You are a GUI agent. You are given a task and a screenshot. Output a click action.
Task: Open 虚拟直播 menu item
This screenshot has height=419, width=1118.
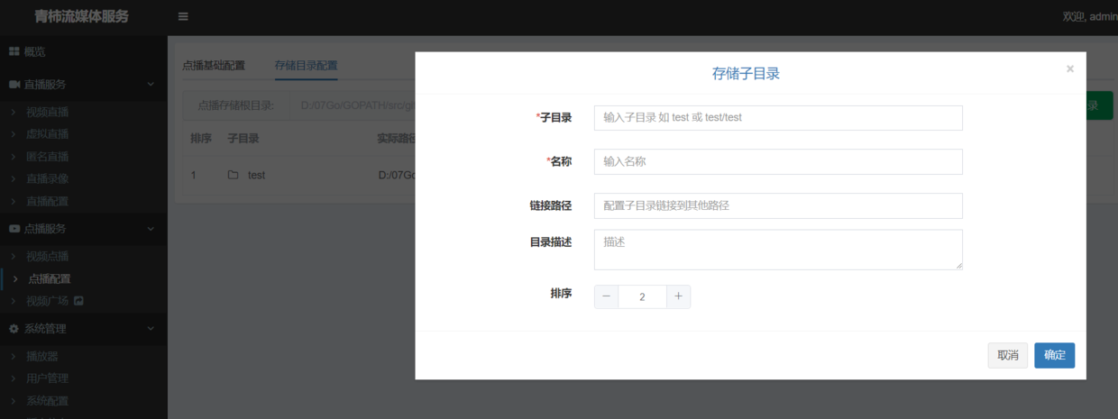click(x=48, y=134)
